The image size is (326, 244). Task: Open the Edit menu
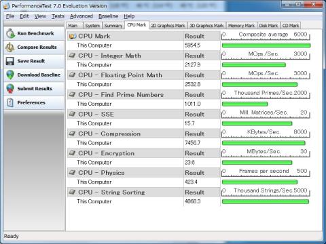pyautogui.click(x=24, y=16)
